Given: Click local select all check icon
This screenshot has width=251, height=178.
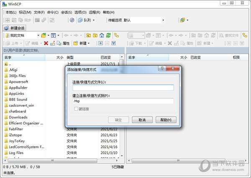Looking at the screenshot, I should coord(114,43).
